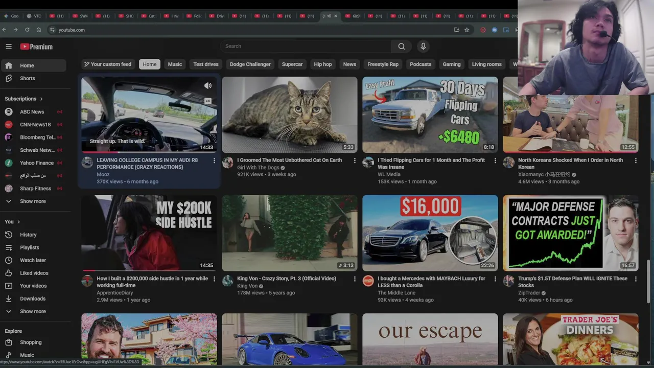This screenshot has height=368, width=654.
Task: Open Your videos in the sidebar
Action: click(x=34, y=286)
